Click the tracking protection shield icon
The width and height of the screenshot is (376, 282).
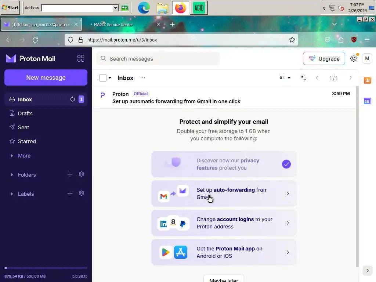[x=70, y=40]
